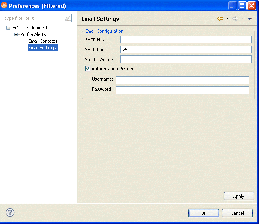Select Email Contacts in the tree
The width and height of the screenshot is (259, 224).
(43, 41)
